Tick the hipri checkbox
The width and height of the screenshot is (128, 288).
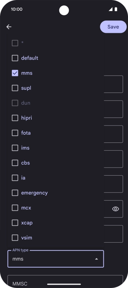tap(15, 118)
